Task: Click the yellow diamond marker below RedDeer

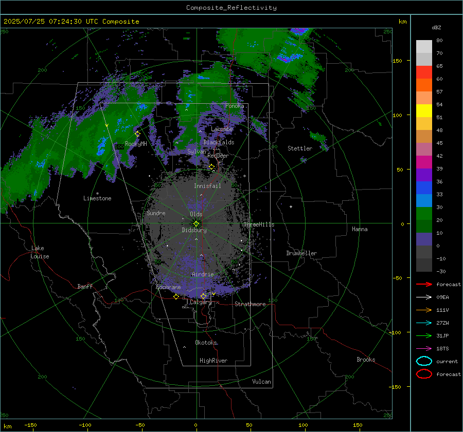Action: tap(212, 167)
